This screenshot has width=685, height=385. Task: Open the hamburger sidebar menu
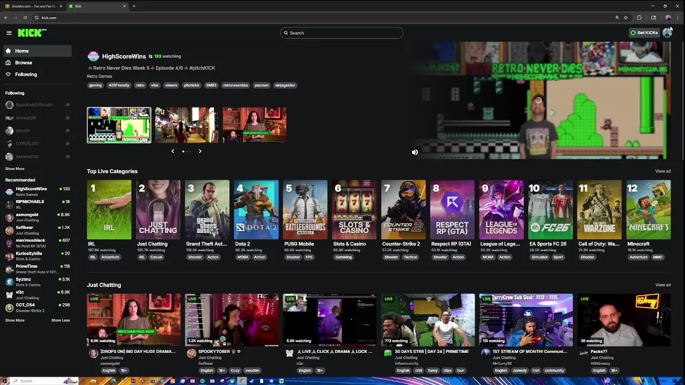(x=9, y=33)
